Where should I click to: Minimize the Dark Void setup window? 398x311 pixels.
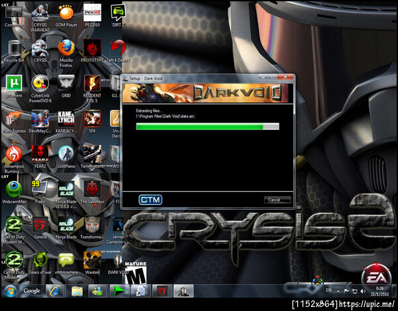pyautogui.click(x=263, y=77)
